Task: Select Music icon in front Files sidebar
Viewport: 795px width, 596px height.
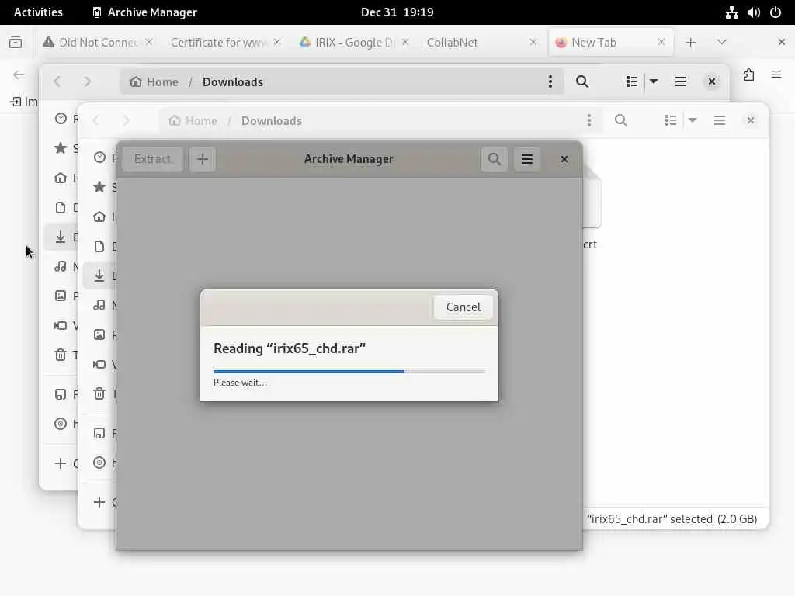Action: 99,305
